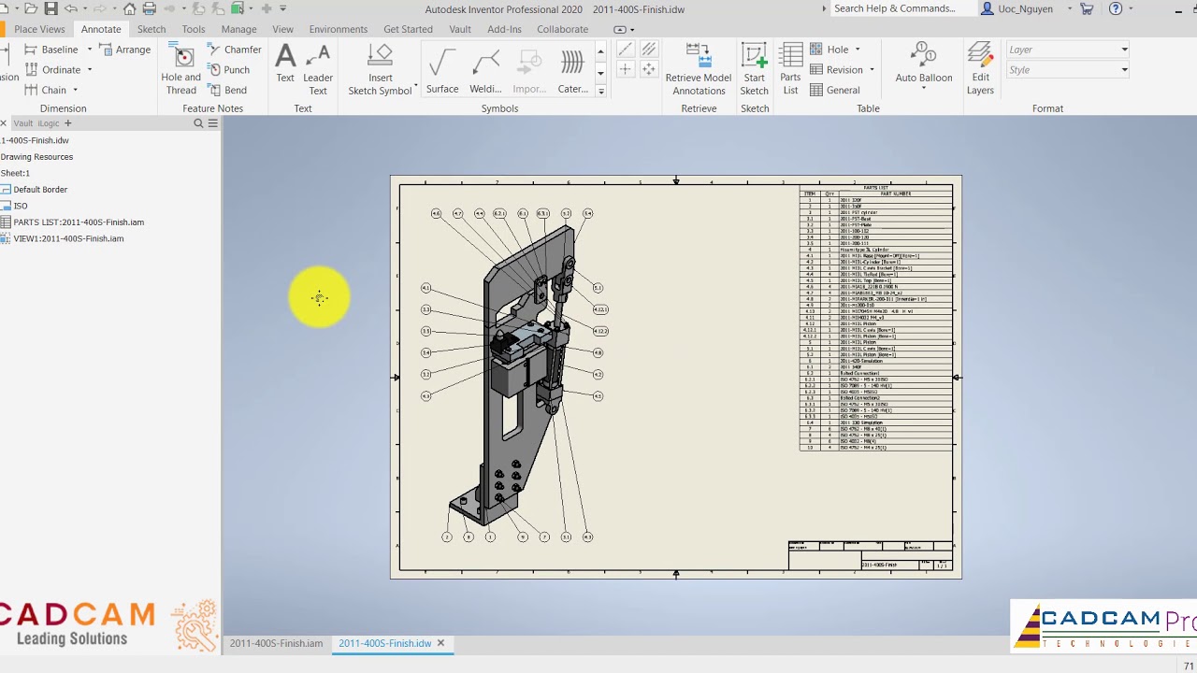
Task: Select the Chain dimension tool
Action: pyautogui.click(x=45, y=91)
